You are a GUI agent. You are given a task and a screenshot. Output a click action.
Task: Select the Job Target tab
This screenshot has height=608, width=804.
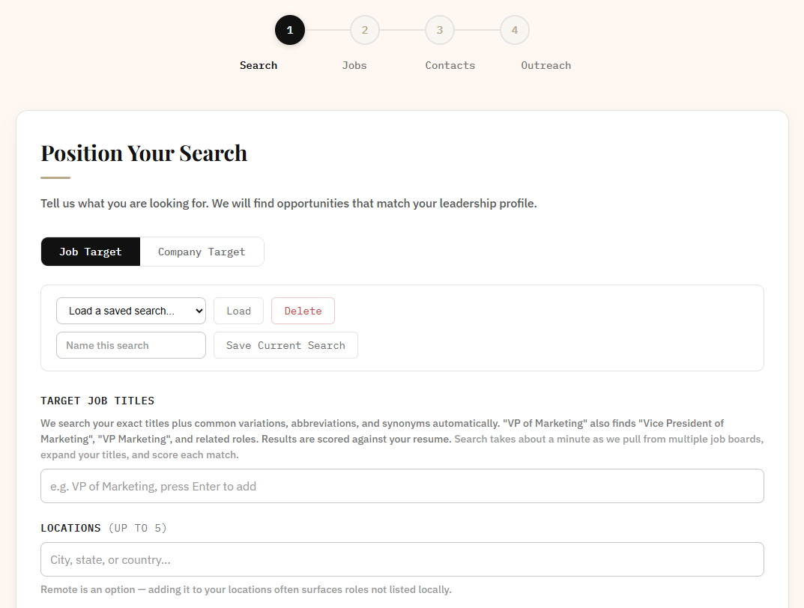click(x=90, y=252)
